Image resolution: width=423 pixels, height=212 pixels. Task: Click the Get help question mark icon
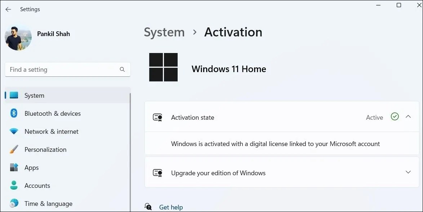pyautogui.click(x=148, y=206)
